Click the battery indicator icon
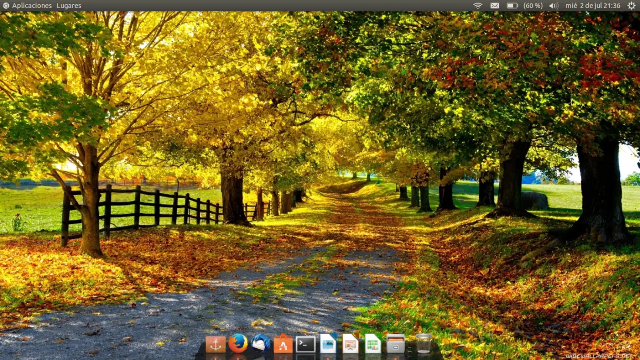The width and height of the screenshot is (640, 360). click(x=512, y=6)
